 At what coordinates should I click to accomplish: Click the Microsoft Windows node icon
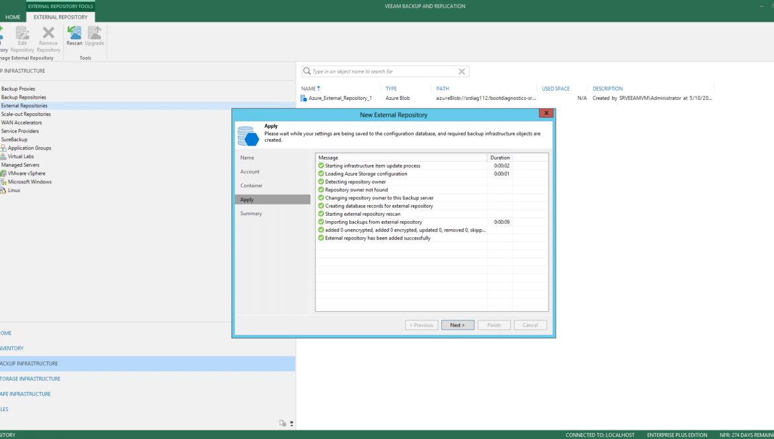[3, 181]
